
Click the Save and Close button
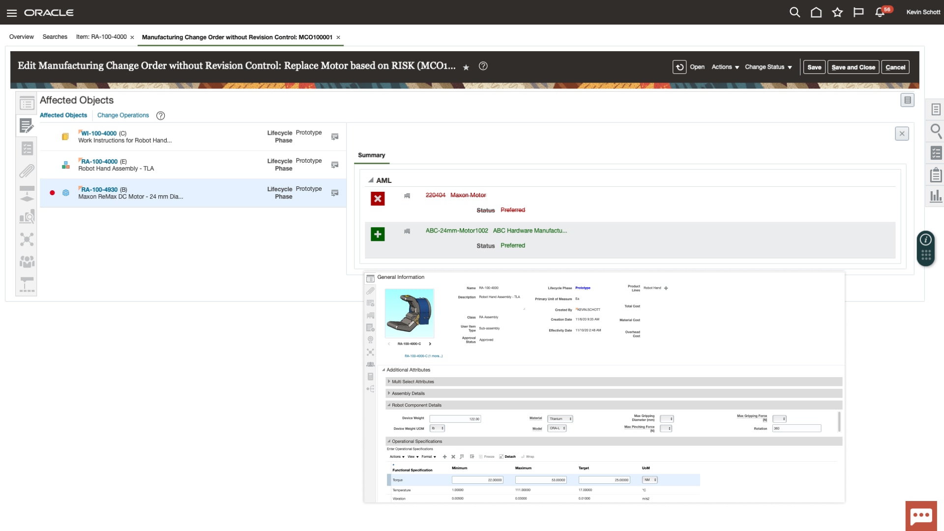coord(853,67)
